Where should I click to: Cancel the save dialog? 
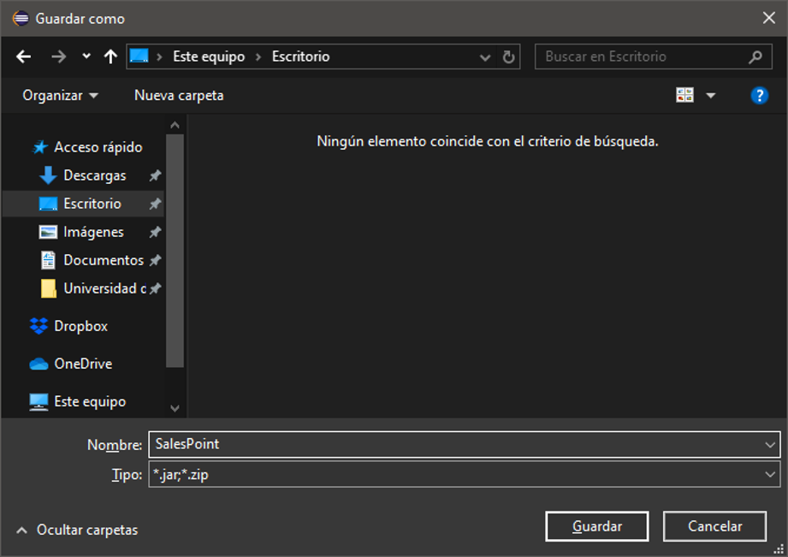[714, 526]
